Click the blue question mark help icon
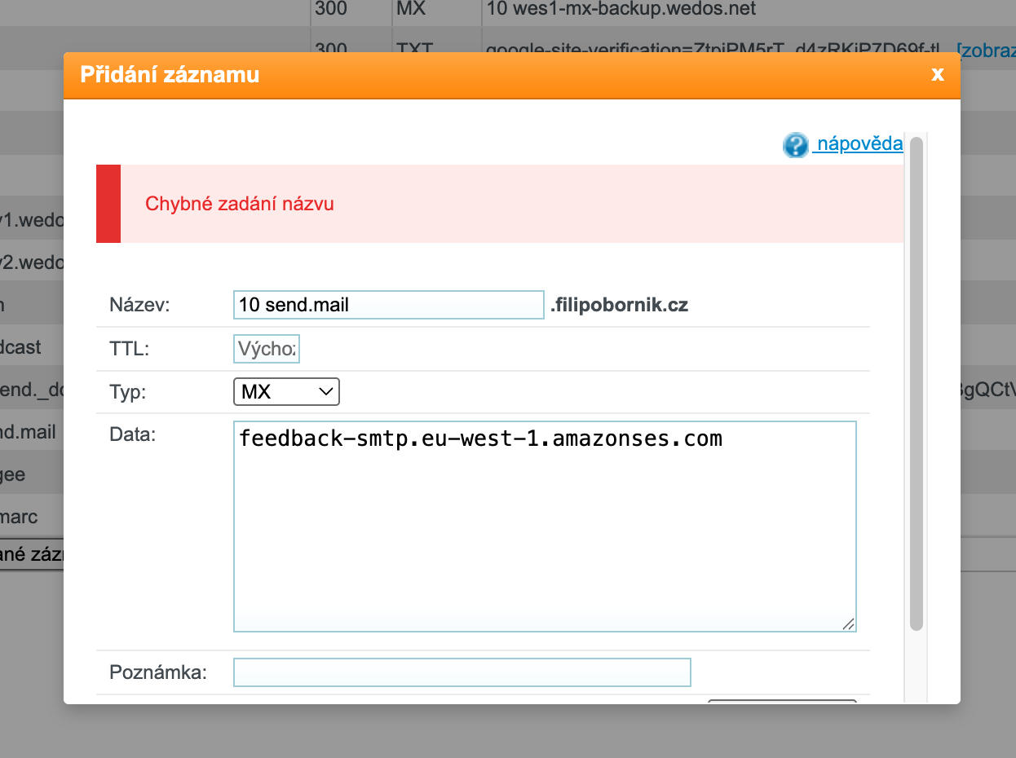1016x758 pixels. (795, 145)
